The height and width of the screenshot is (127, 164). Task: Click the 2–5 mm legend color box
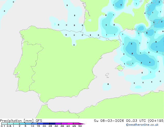pos(22,124)
